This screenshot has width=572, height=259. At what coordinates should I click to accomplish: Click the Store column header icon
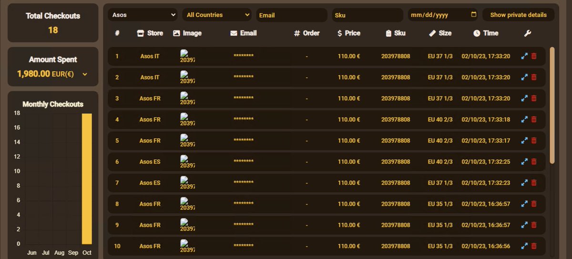click(140, 33)
